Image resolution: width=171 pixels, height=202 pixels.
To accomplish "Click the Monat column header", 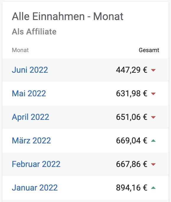I will (20, 50).
